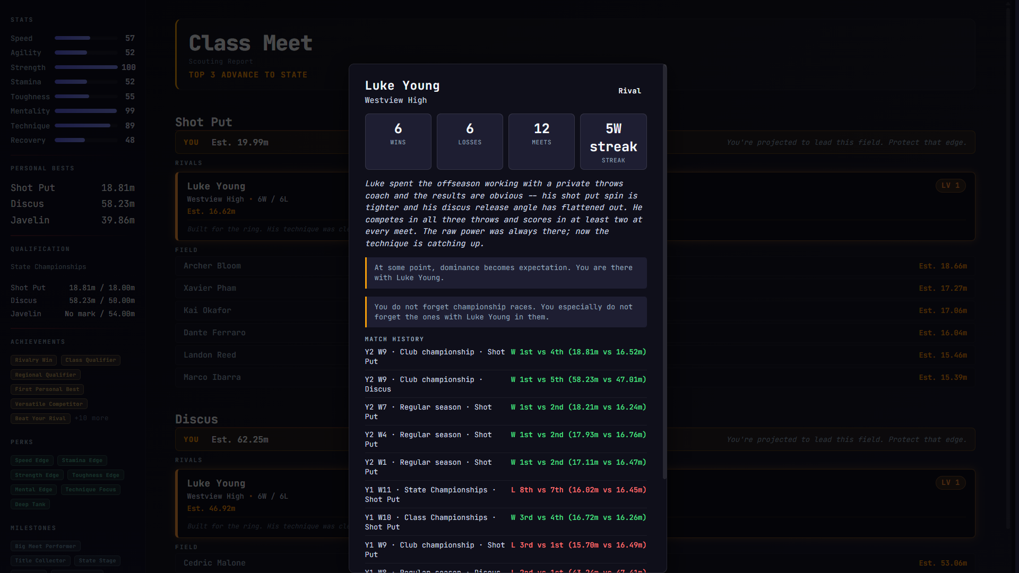Click the Big Meet Performer milestone
The image size is (1019, 573).
(x=46, y=546)
